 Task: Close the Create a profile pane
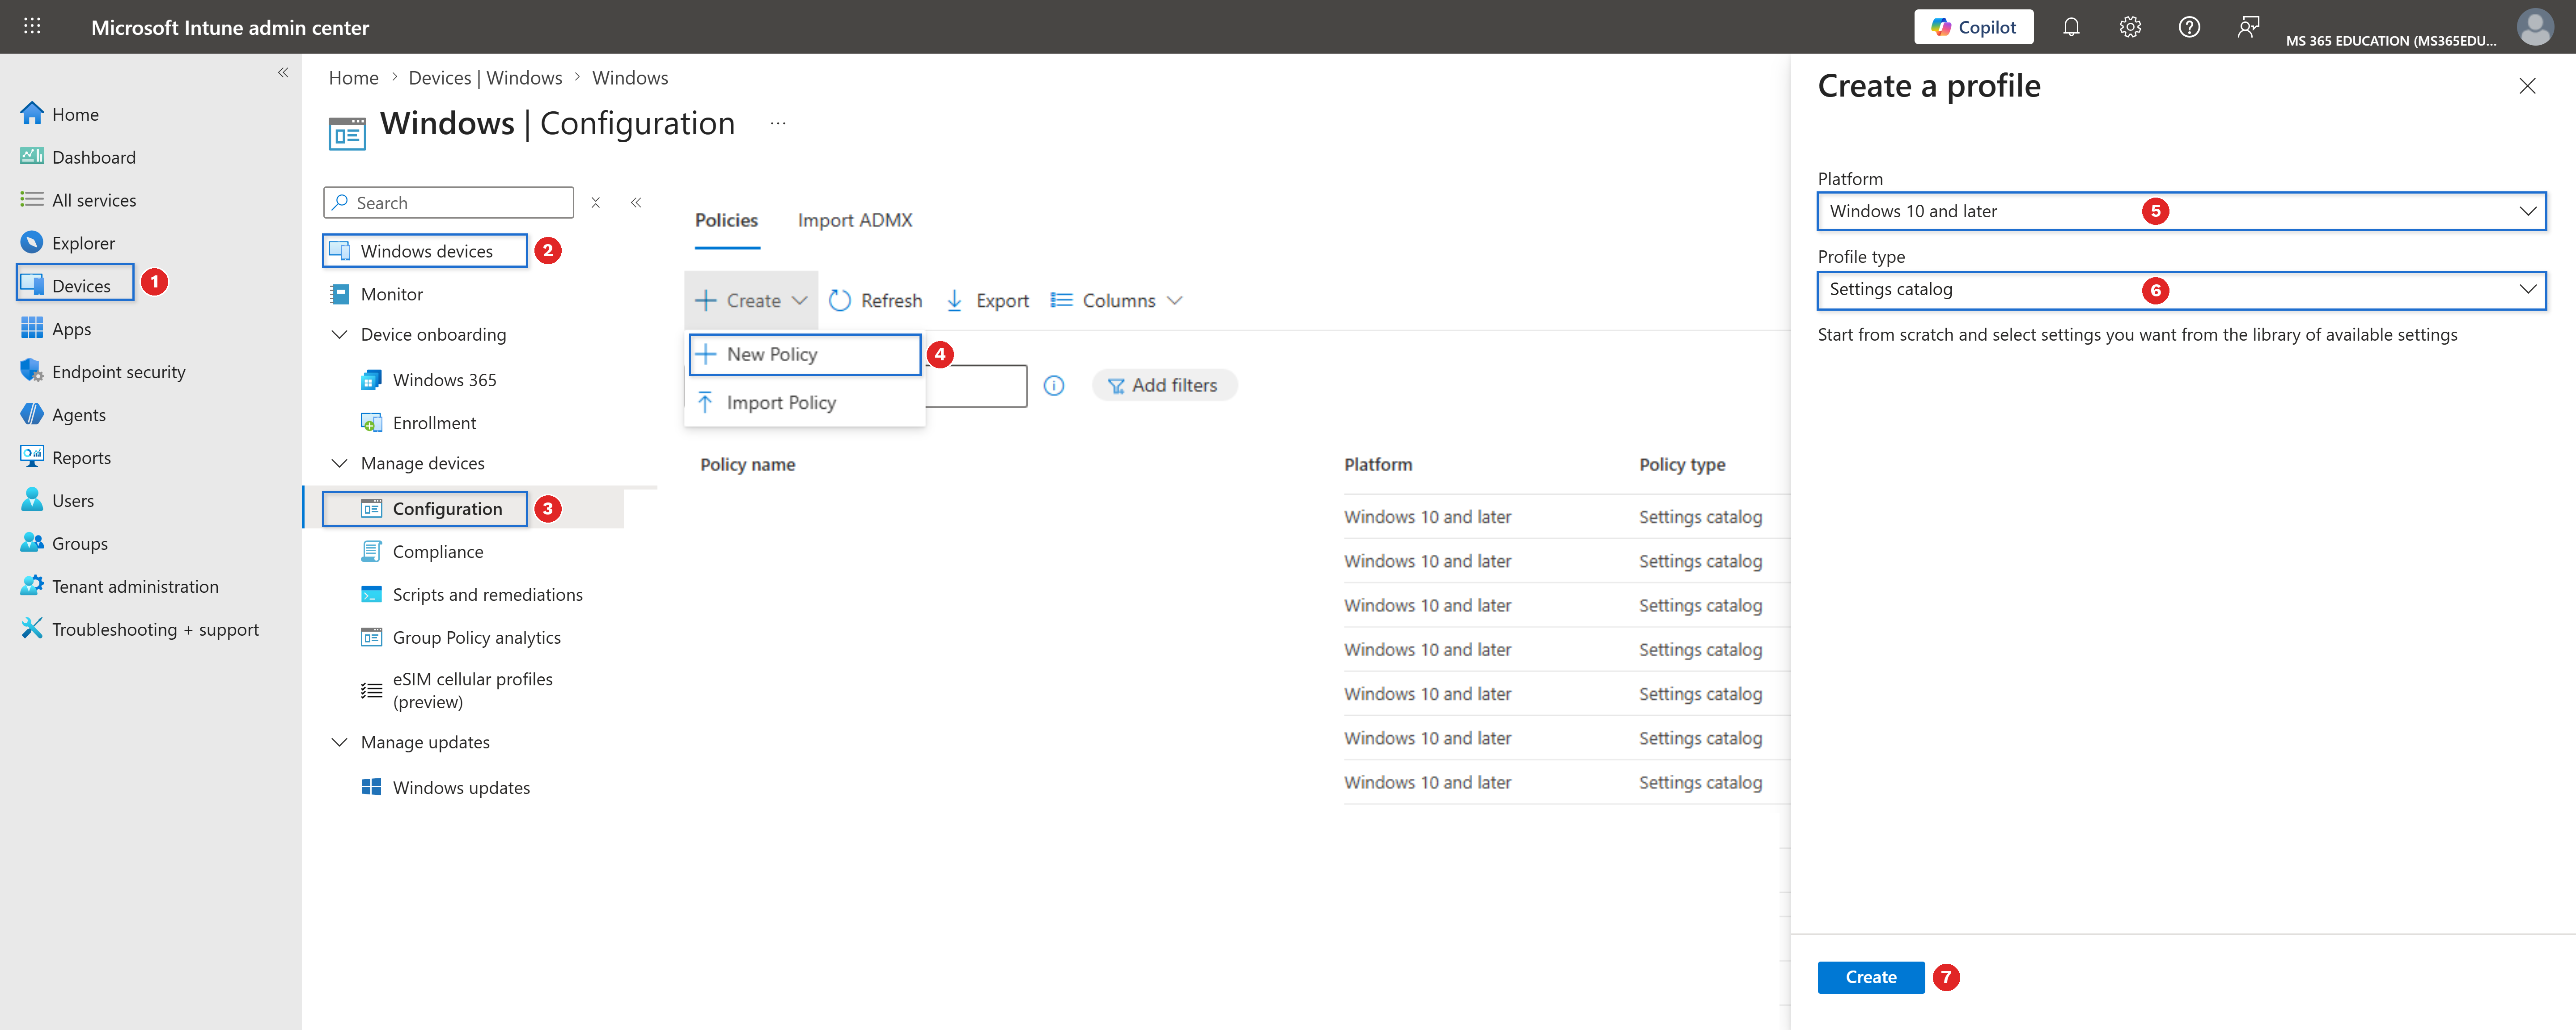tap(2527, 86)
